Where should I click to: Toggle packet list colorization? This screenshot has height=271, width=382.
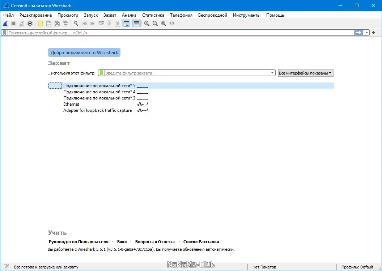coord(137,24)
